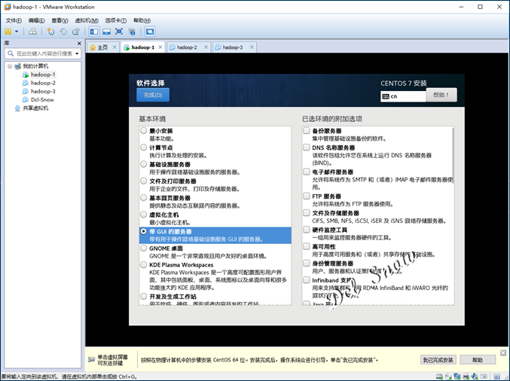Select the KDE Plasma Workspaces radio option
The width and height of the screenshot is (510, 381).
tap(143, 265)
